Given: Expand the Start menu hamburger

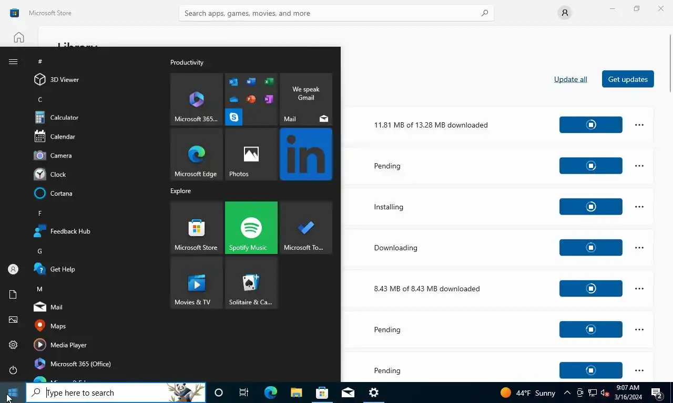Looking at the screenshot, I should (13, 62).
